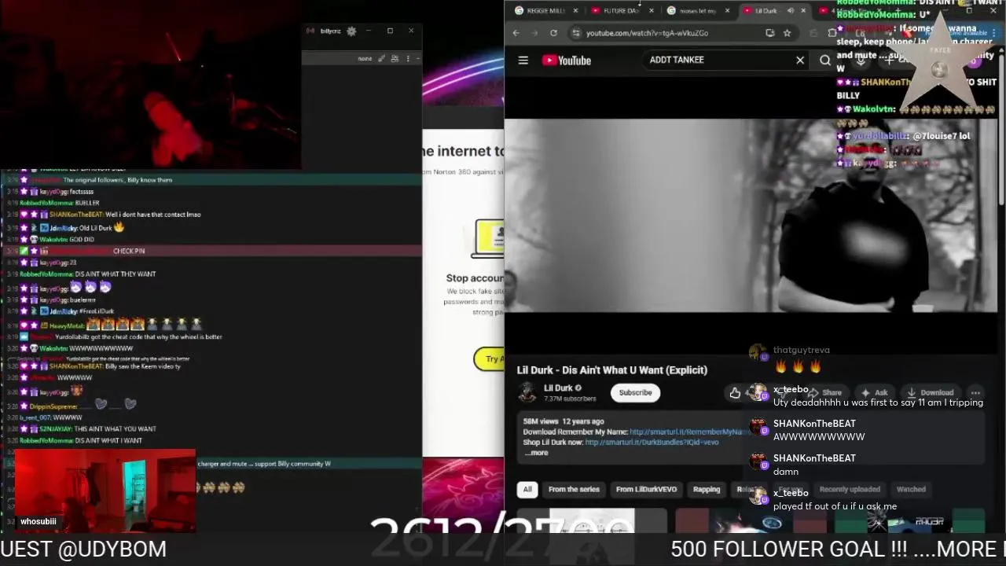Close the FUTURE DA tab
This screenshot has width=1006, height=566.
651,11
